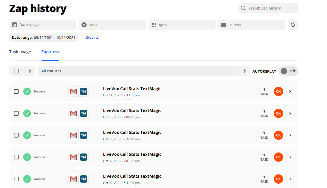Click the Date range 09/12/2021 - 10/11/2021 chip
Screen dimensions: 327x188
point(44,38)
